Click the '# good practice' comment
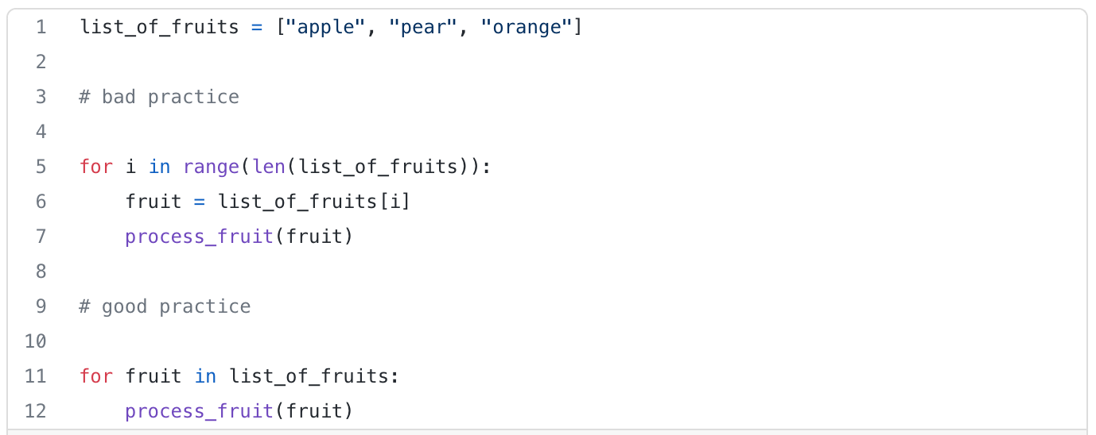 165,306
